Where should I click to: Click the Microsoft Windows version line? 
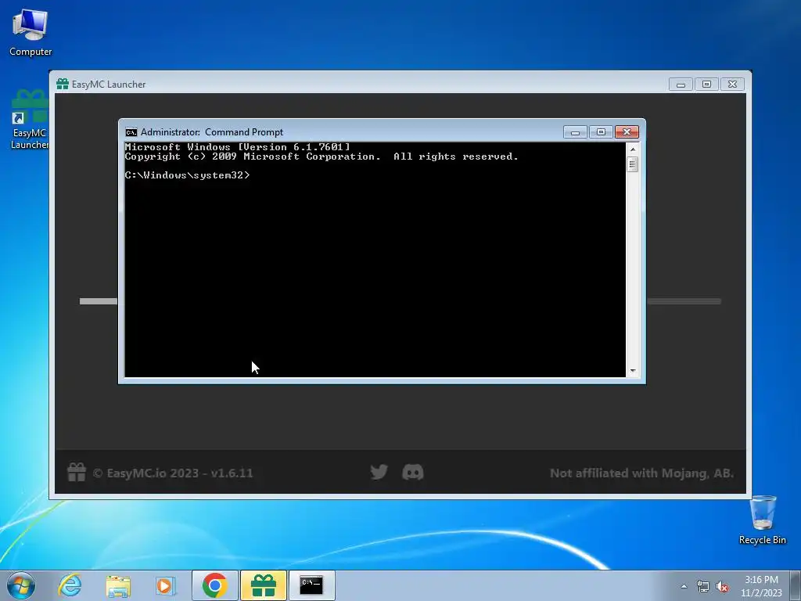coord(238,147)
